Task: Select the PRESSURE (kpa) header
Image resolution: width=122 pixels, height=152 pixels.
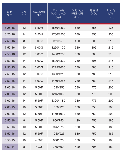Action: [77, 13]
